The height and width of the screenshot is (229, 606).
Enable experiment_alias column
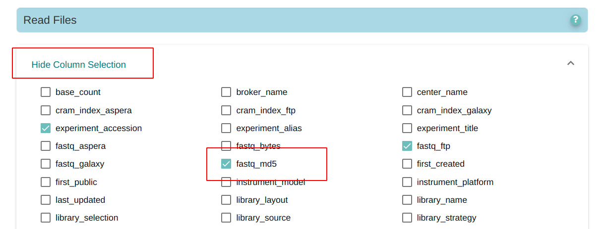(x=226, y=128)
